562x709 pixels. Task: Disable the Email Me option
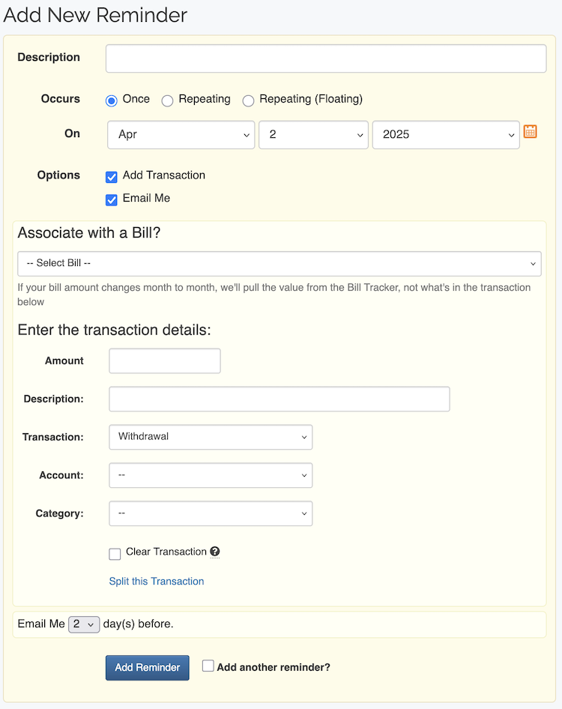[111, 200]
